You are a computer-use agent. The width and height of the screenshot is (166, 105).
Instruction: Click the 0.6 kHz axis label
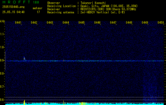[x=2, y=100]
